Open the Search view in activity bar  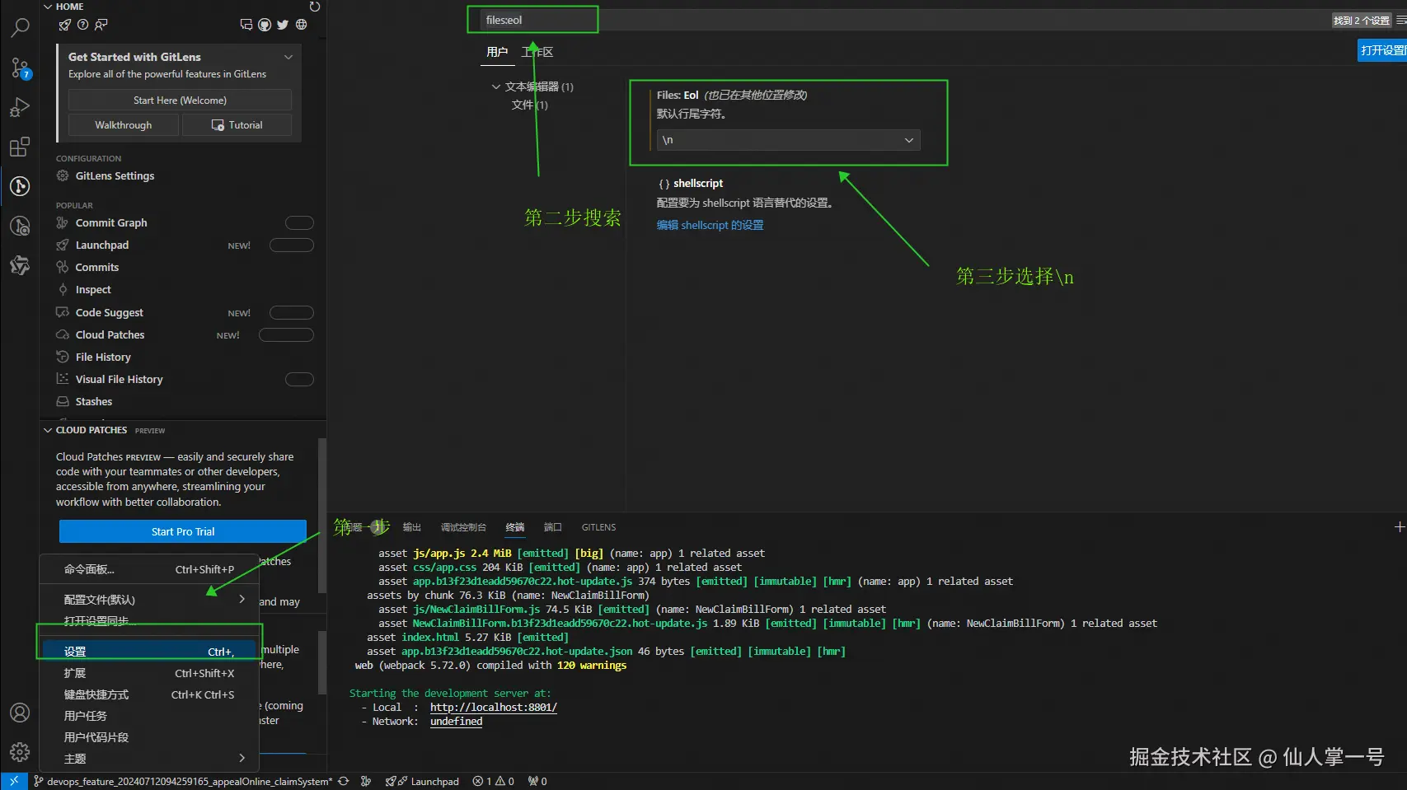point(20,28)
